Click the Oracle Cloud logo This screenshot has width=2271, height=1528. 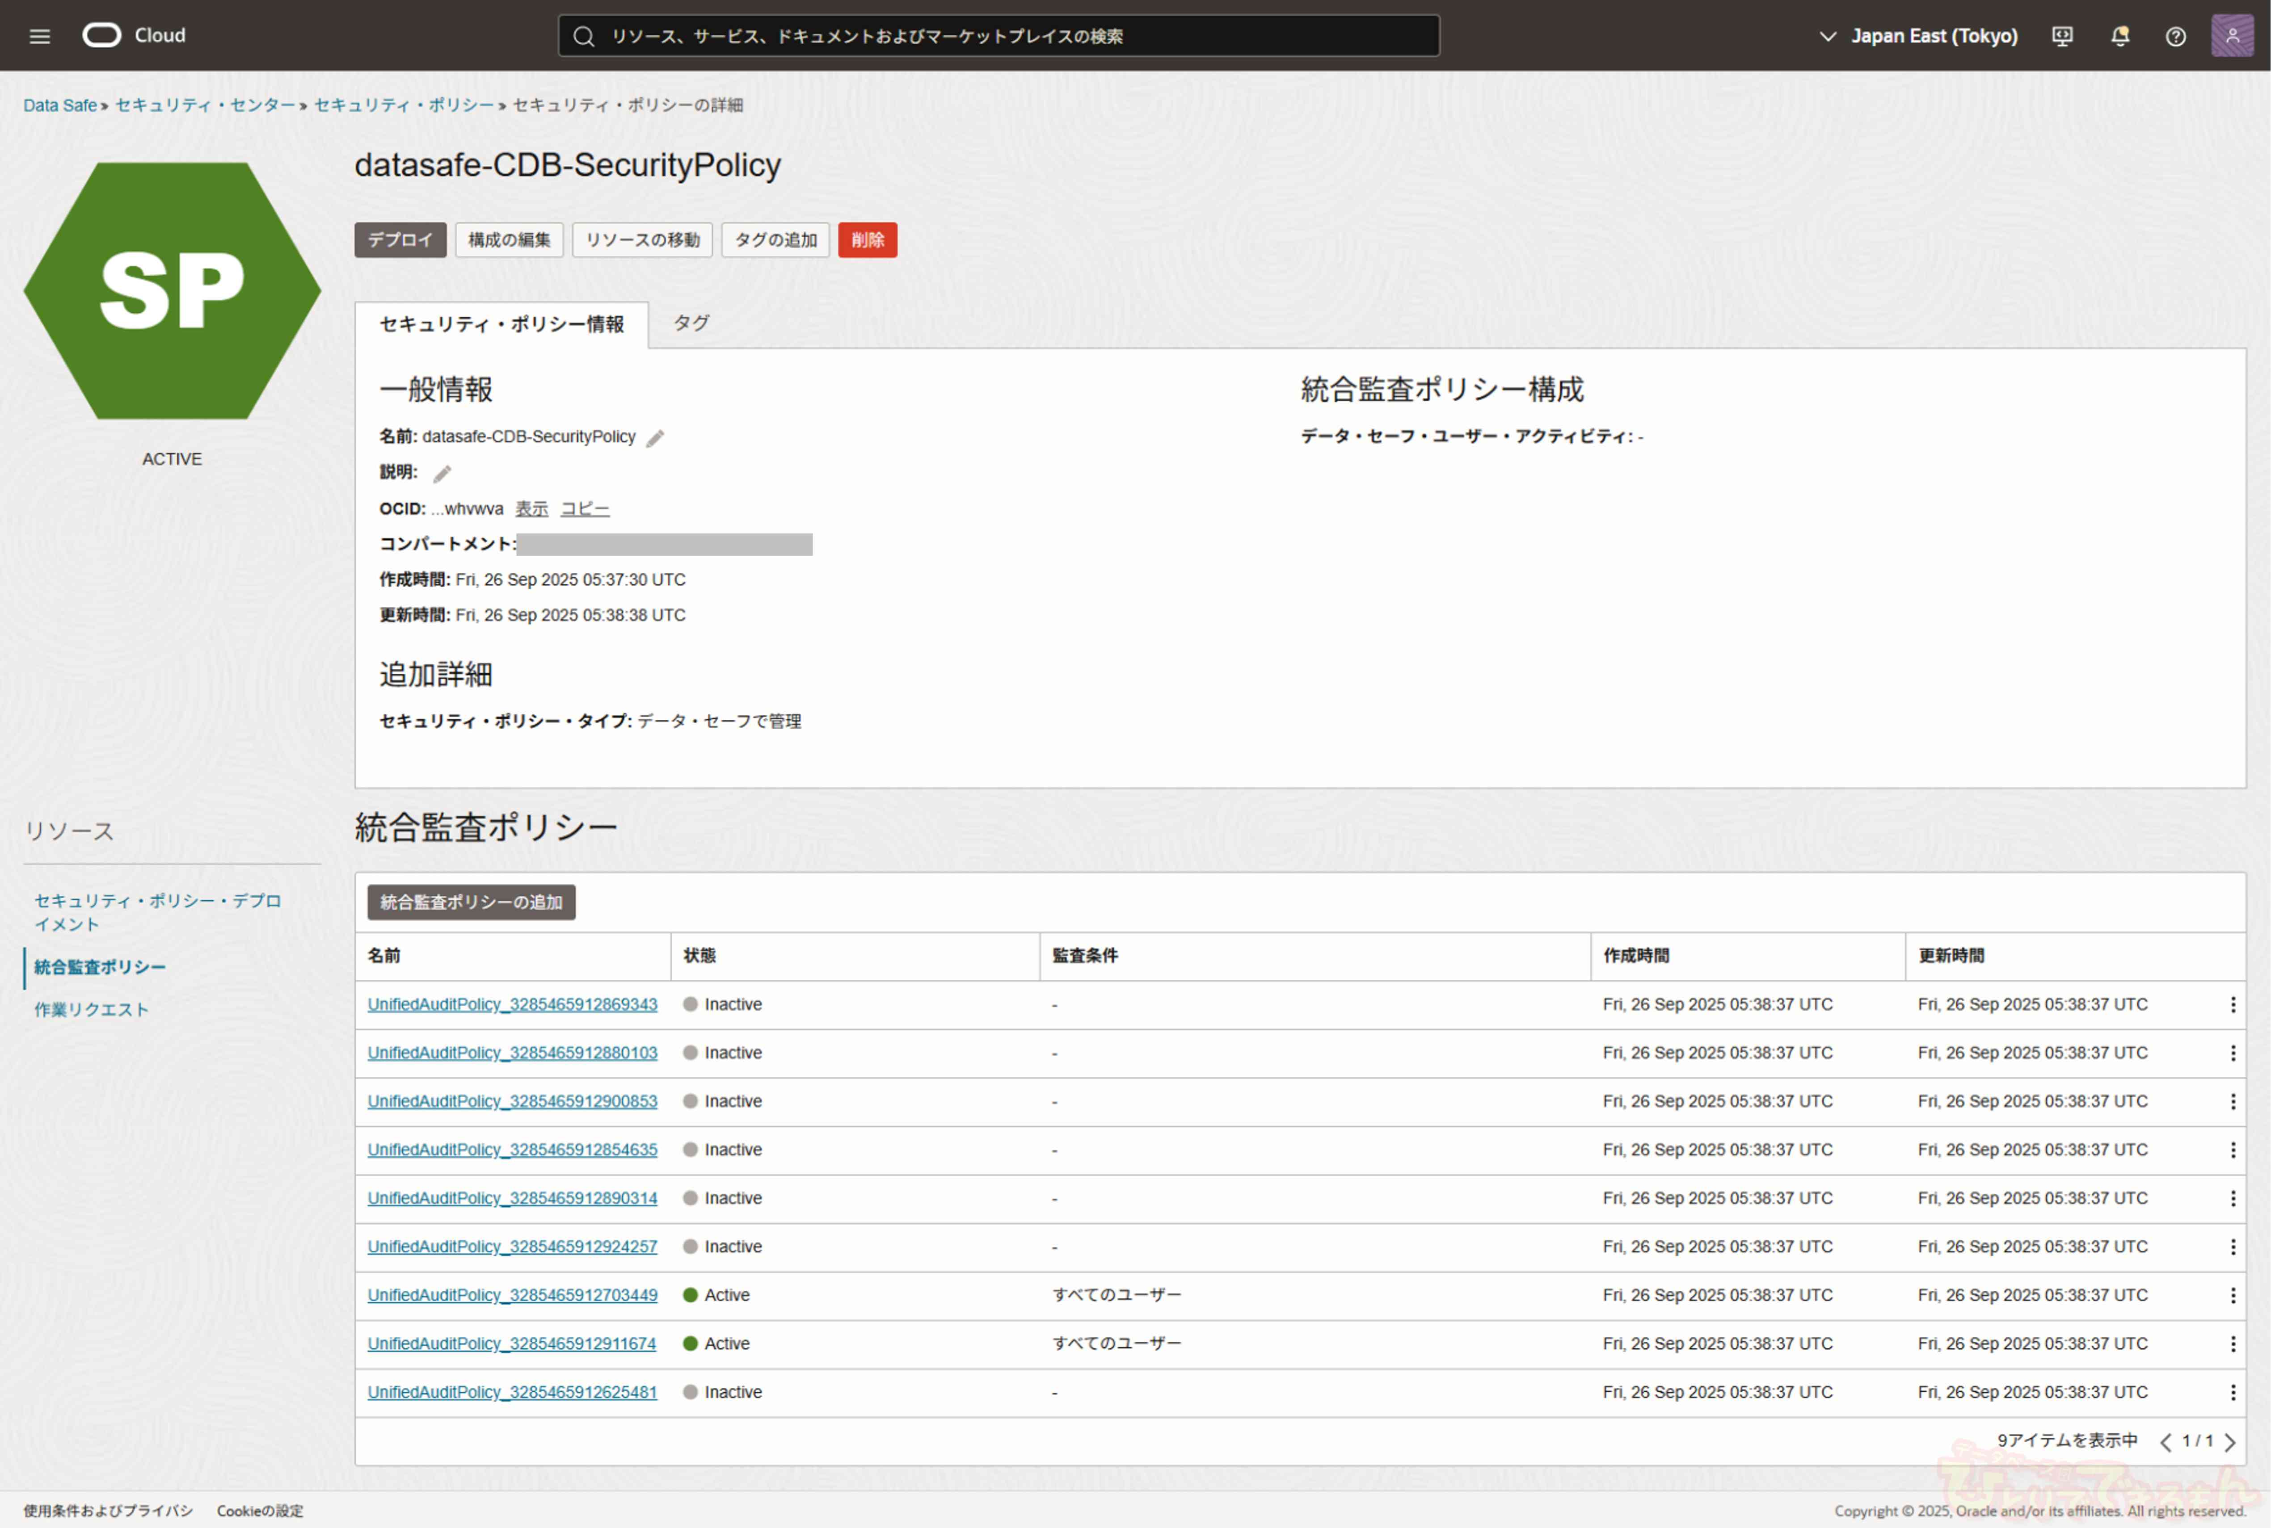click(102, 36)
